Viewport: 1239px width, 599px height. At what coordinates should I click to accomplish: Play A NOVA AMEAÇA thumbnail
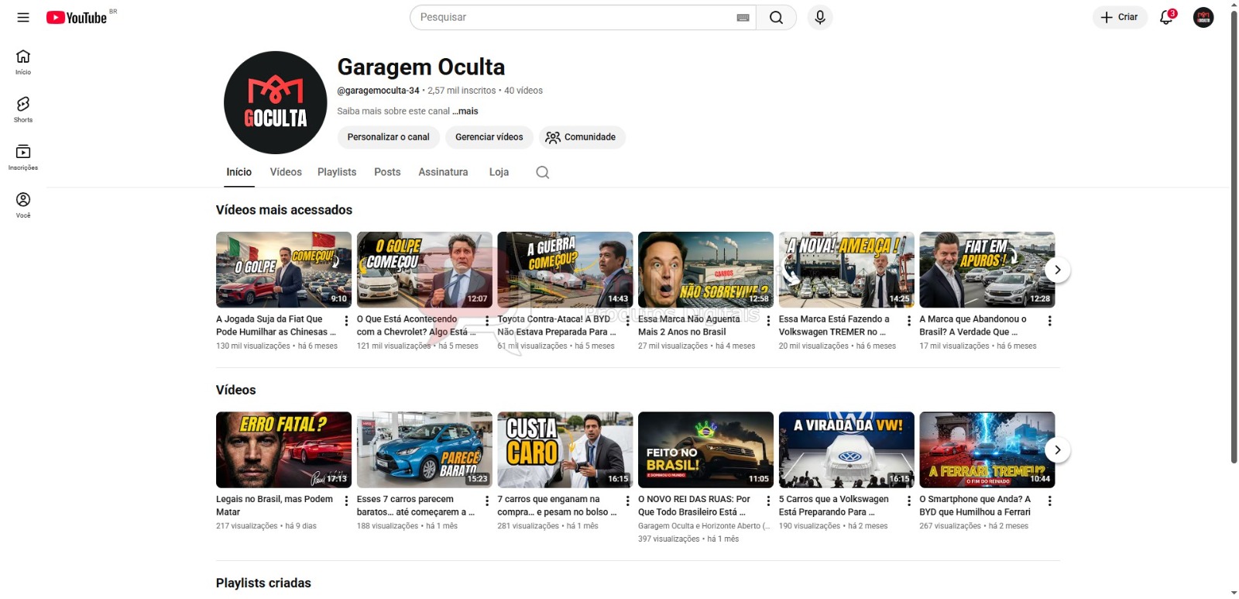tap(846, 270)
